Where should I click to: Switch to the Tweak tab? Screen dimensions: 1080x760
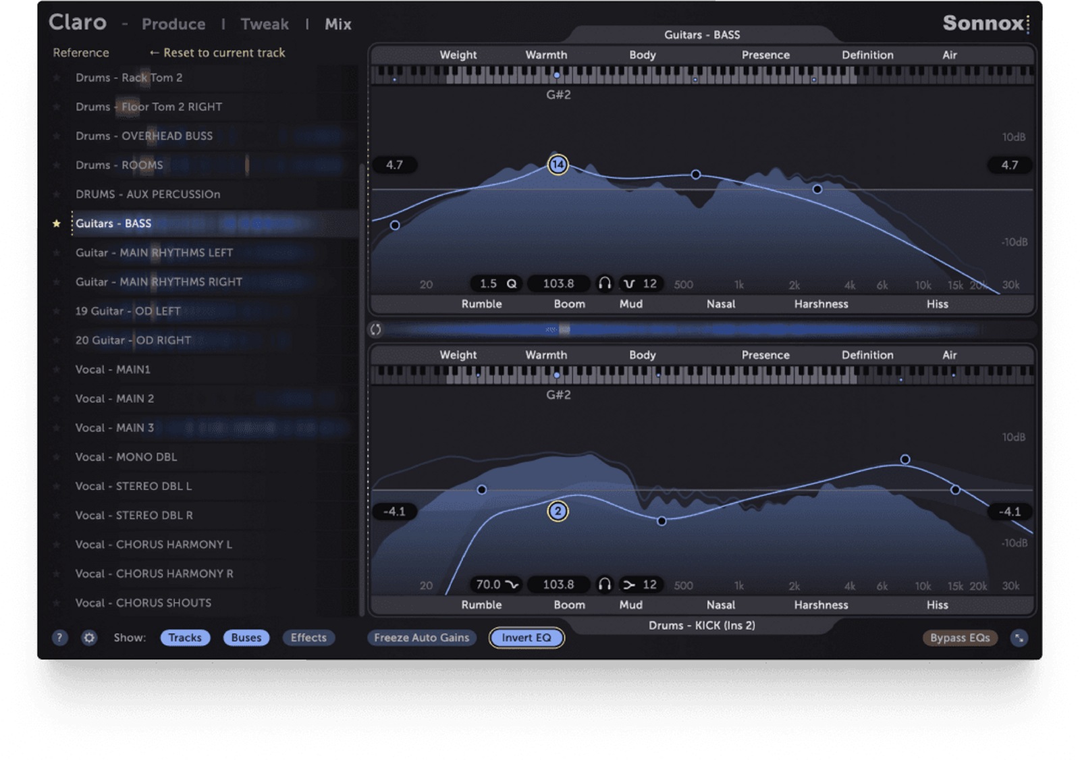pyautogui.click(x=265, y=24)
